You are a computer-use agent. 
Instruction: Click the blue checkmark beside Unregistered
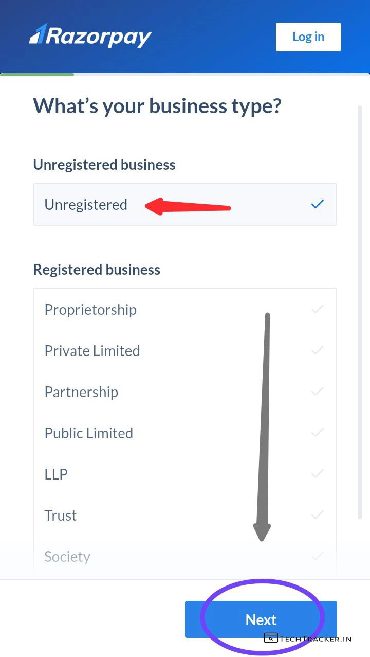point(318,204)
